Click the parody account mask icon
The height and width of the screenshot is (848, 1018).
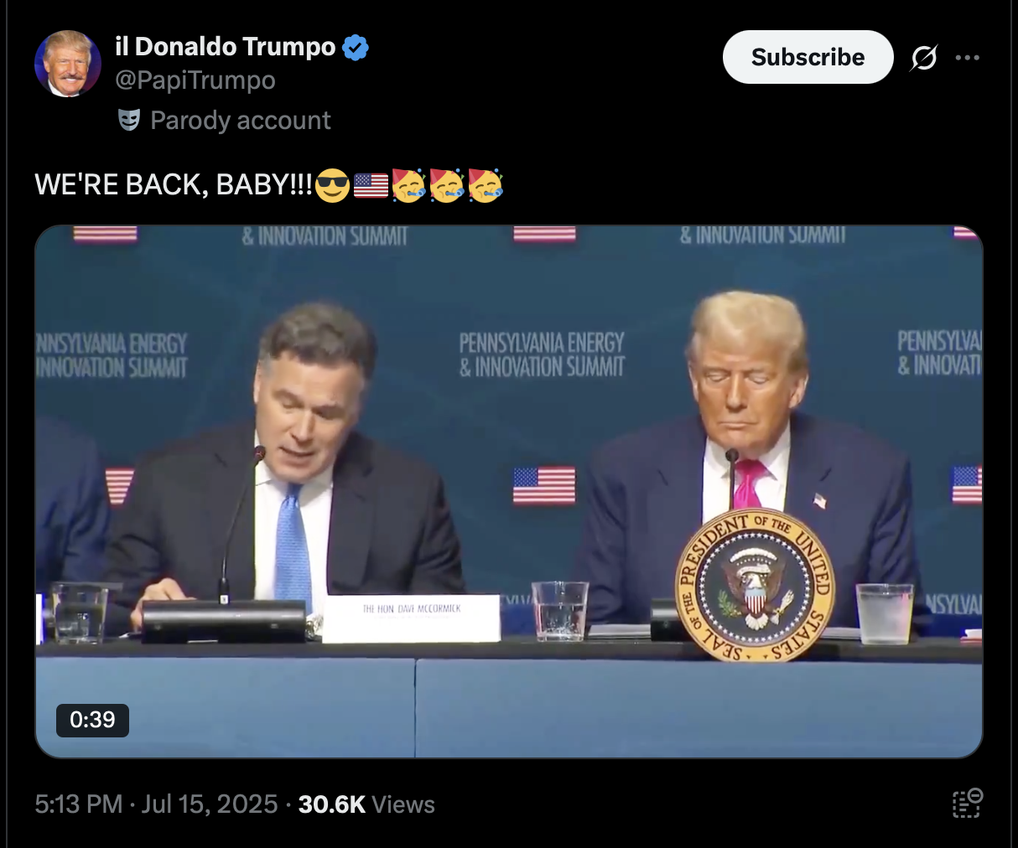point(128,121)
